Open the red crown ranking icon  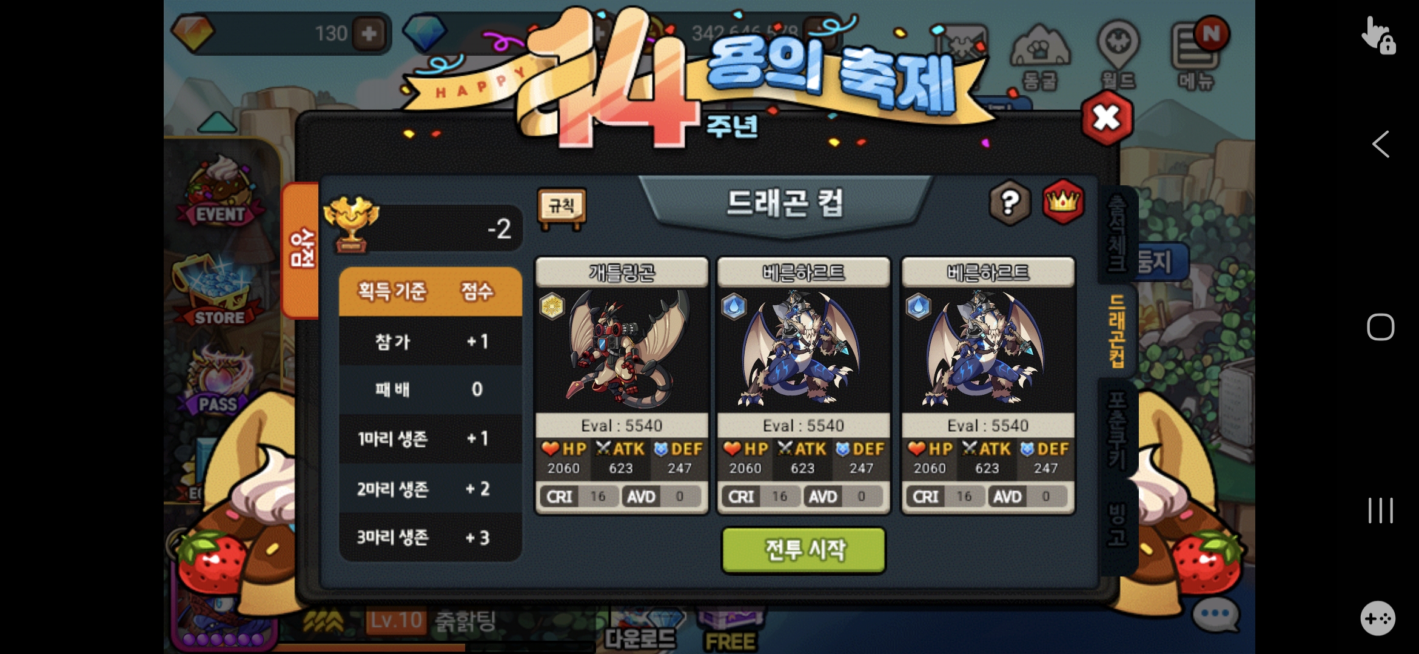(x=1062, y=202)
